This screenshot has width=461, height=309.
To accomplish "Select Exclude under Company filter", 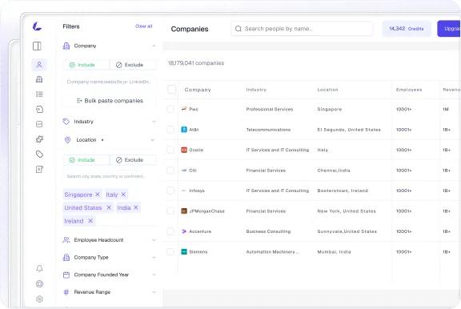I will pos(133,65).
